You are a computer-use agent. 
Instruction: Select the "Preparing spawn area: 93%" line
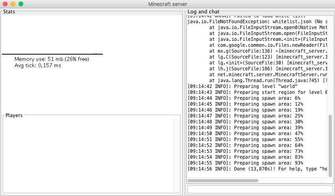(246, 163)
